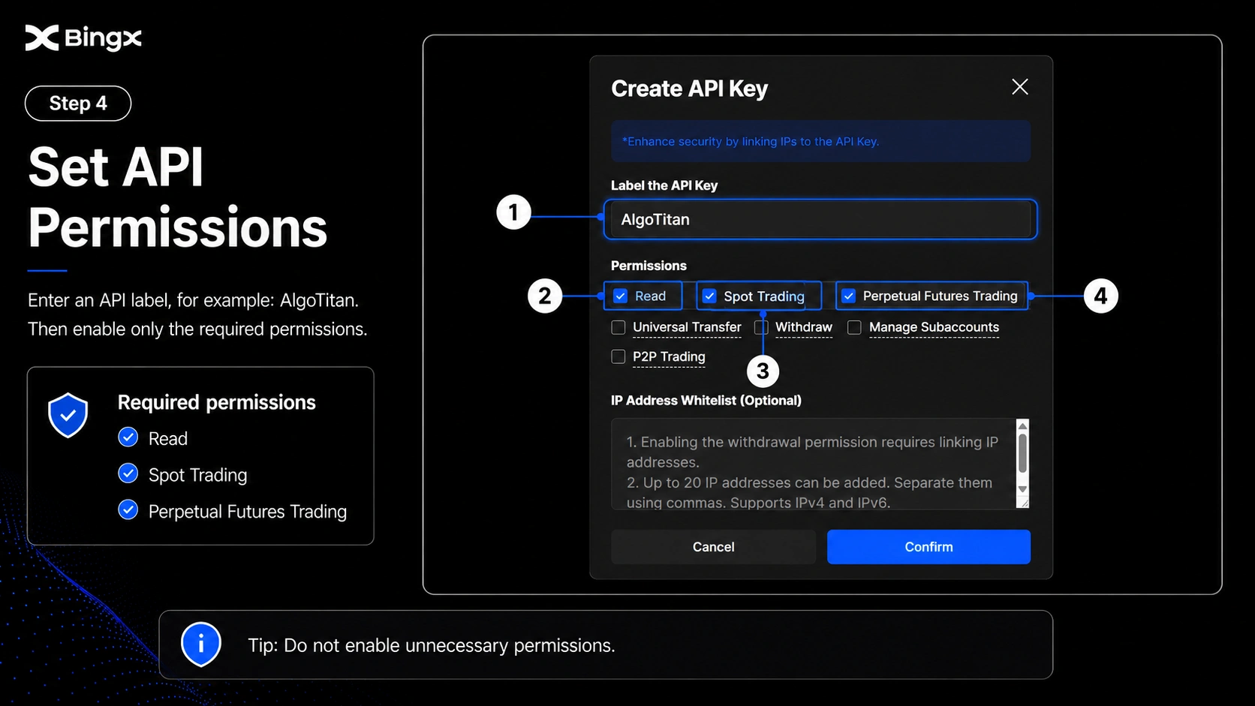This screenshot has height=706, width=1255.
Task: Click the IP whitelist scrollbar thumb
Action: pos(1022,453)
